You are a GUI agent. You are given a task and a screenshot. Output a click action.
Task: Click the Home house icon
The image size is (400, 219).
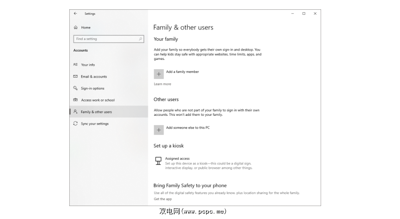click(x=76, y=28)
